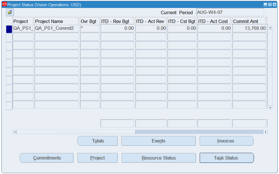Click the ITD - Cst Bgt column header
This screenshot has height=174, width=279.
point(182,21)
